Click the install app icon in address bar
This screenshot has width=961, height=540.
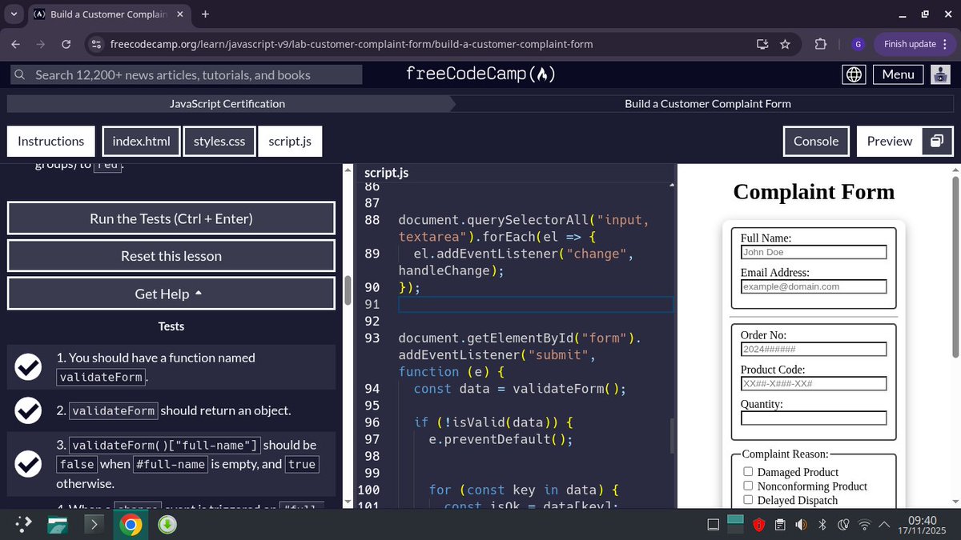(x=762, y=44)
